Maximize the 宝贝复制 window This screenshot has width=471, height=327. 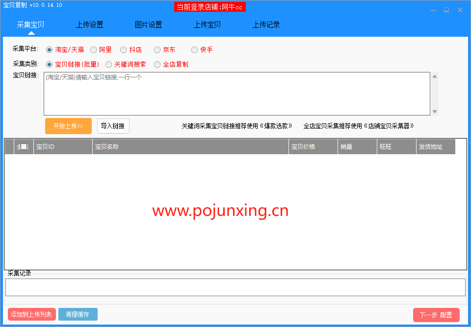[x=446, y=10]
